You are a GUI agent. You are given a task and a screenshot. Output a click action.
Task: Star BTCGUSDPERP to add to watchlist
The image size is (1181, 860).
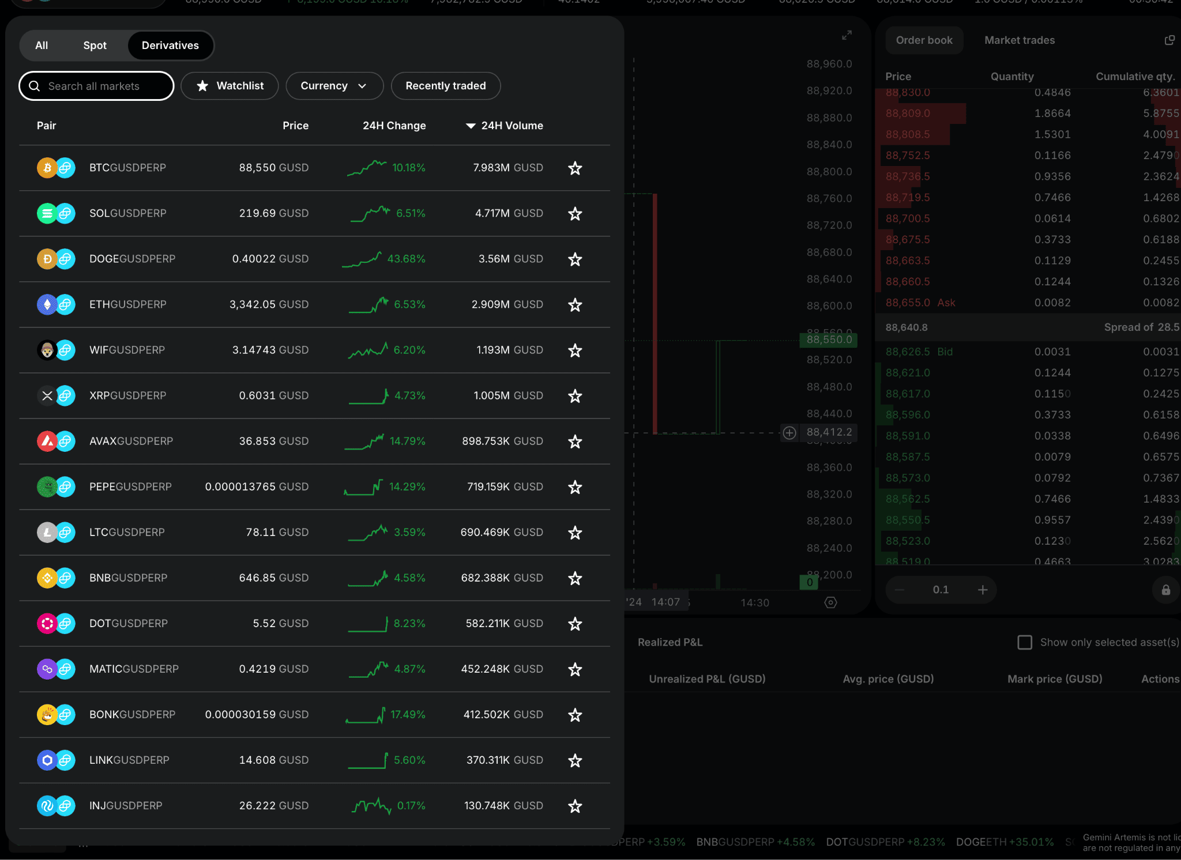(574, 168)
